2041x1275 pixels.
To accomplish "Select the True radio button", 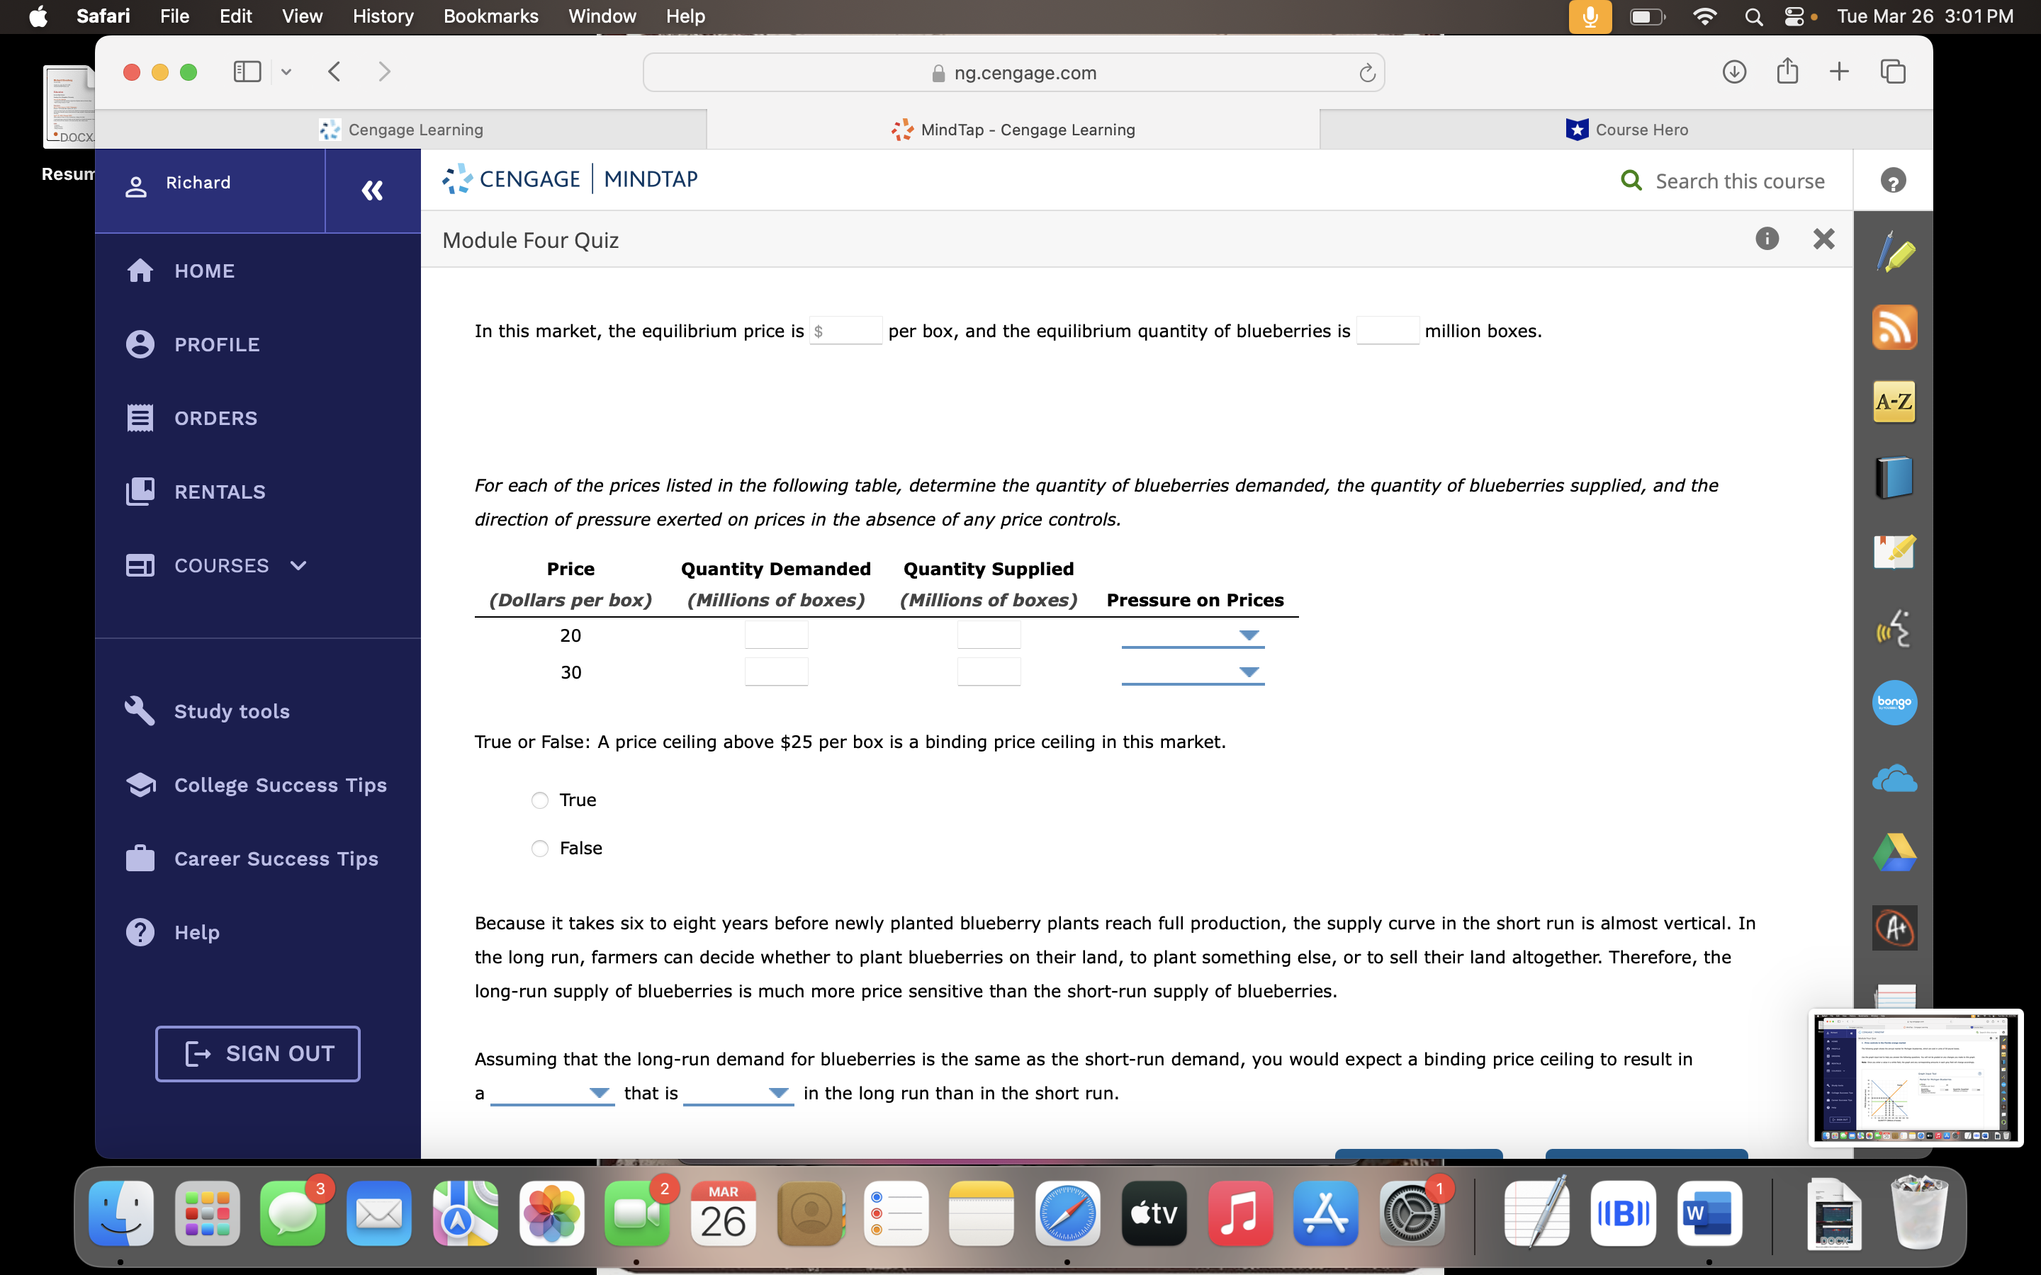I will (540, 800).
